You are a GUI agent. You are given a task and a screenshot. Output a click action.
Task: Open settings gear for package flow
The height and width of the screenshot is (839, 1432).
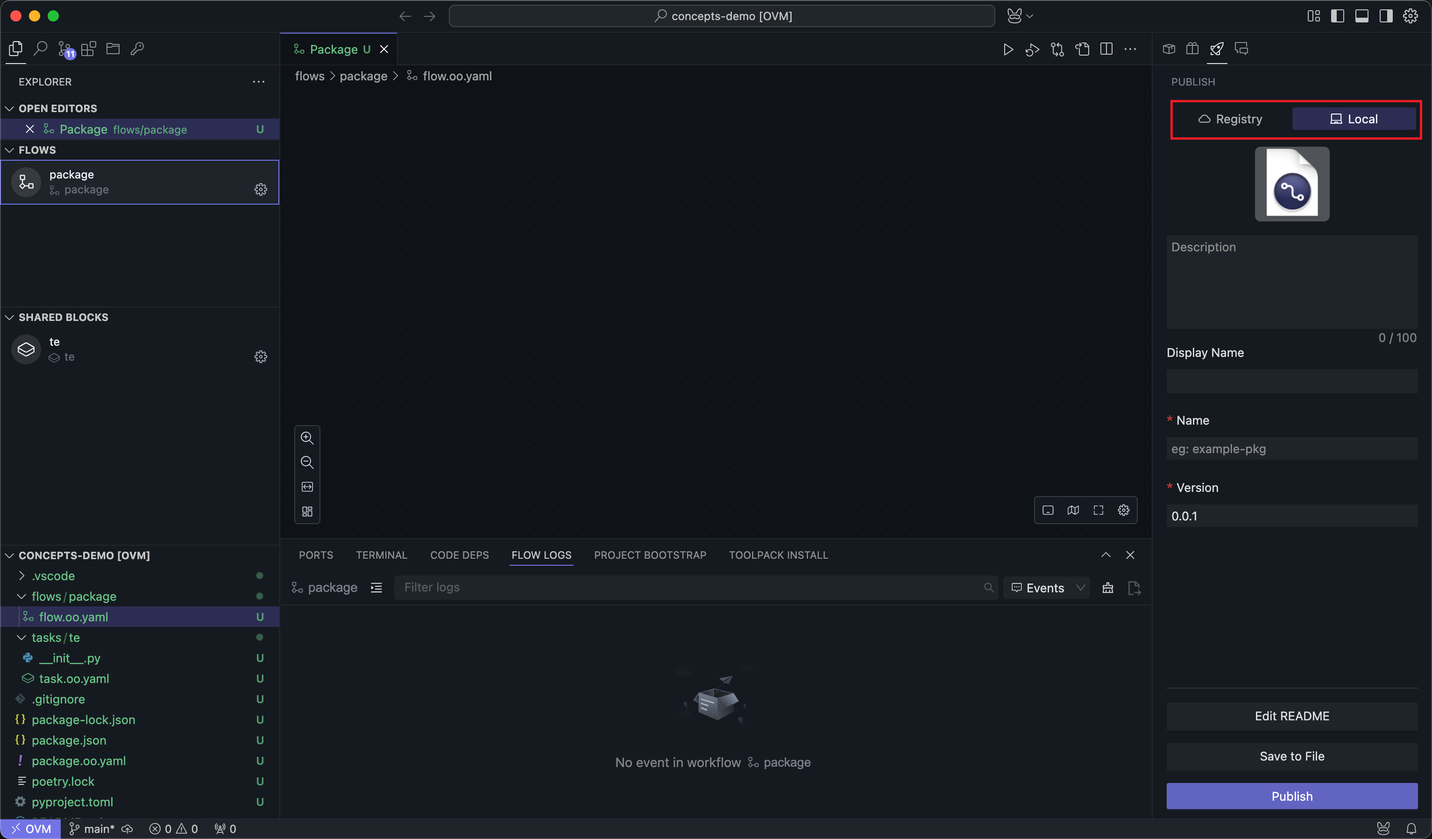[260, 189]
